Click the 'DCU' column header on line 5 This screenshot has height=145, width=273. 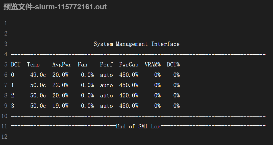point(16,65)
